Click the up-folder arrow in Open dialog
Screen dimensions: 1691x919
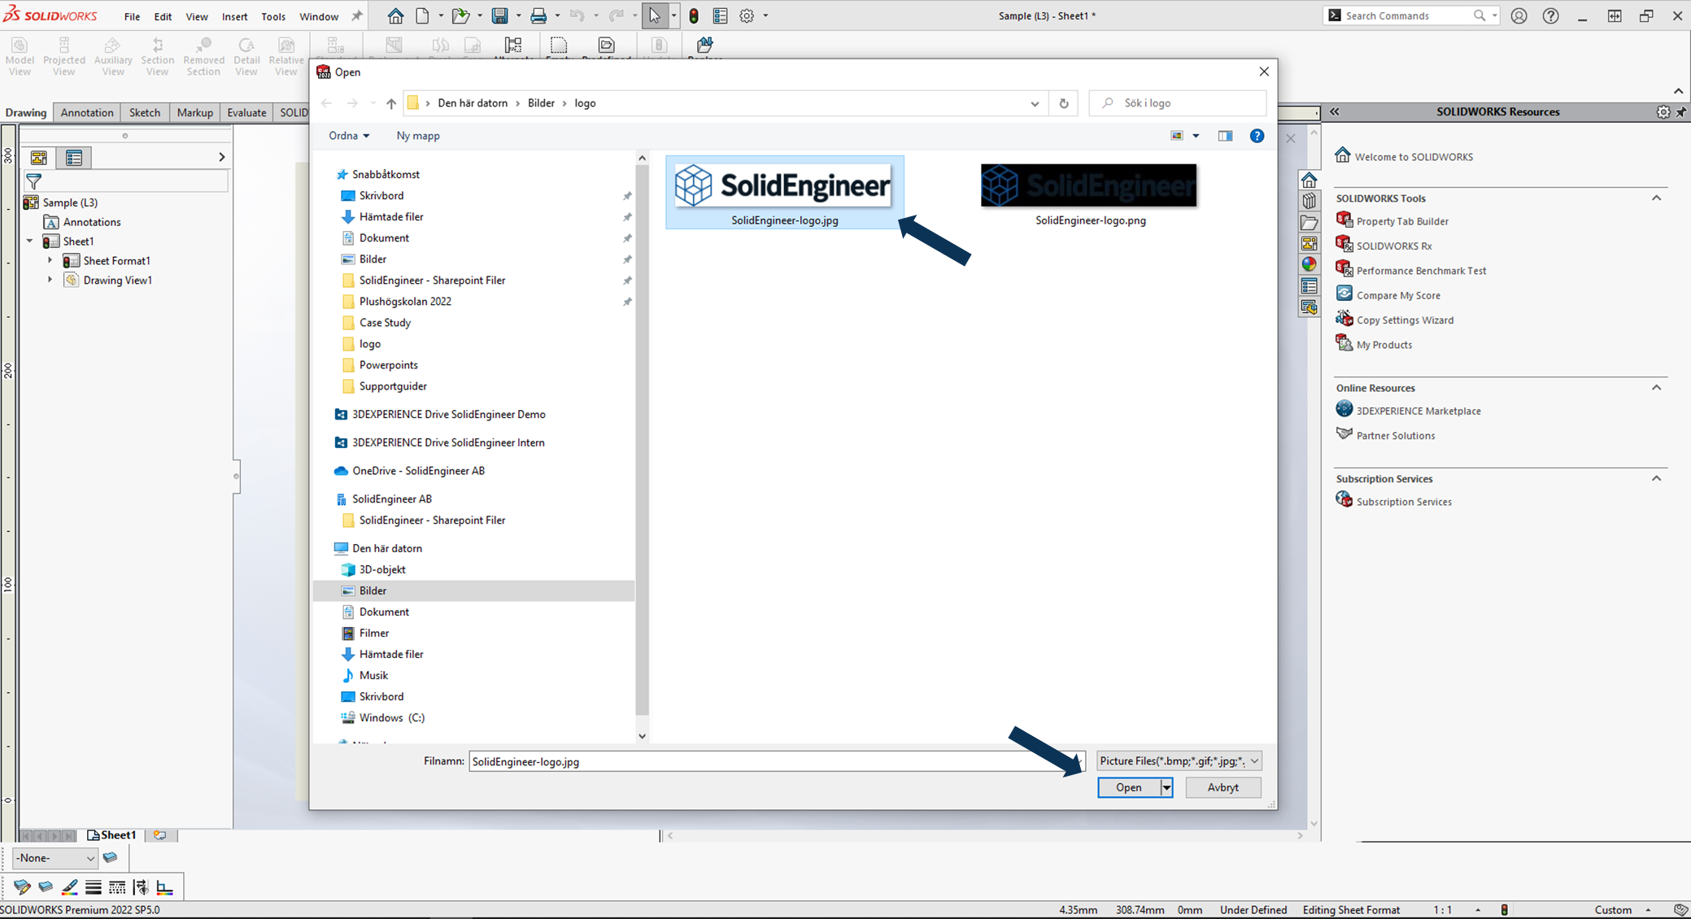[391, 103]
